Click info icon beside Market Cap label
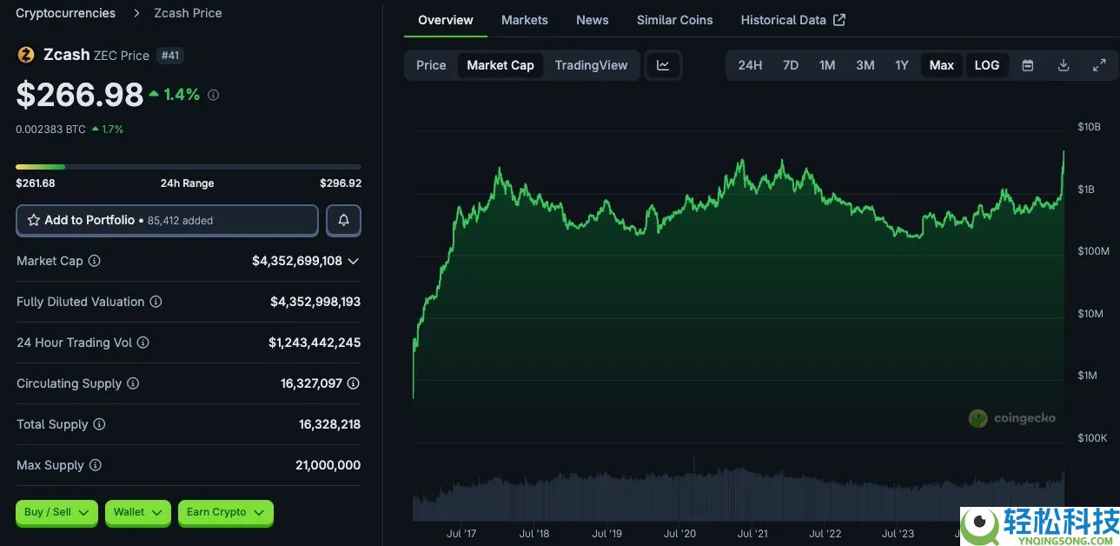This screenshot has height=546, width=1120. point(95,261)
